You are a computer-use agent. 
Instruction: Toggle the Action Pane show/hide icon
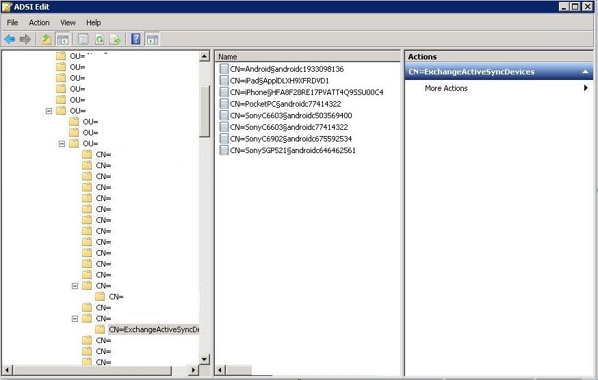pos(153,39)
